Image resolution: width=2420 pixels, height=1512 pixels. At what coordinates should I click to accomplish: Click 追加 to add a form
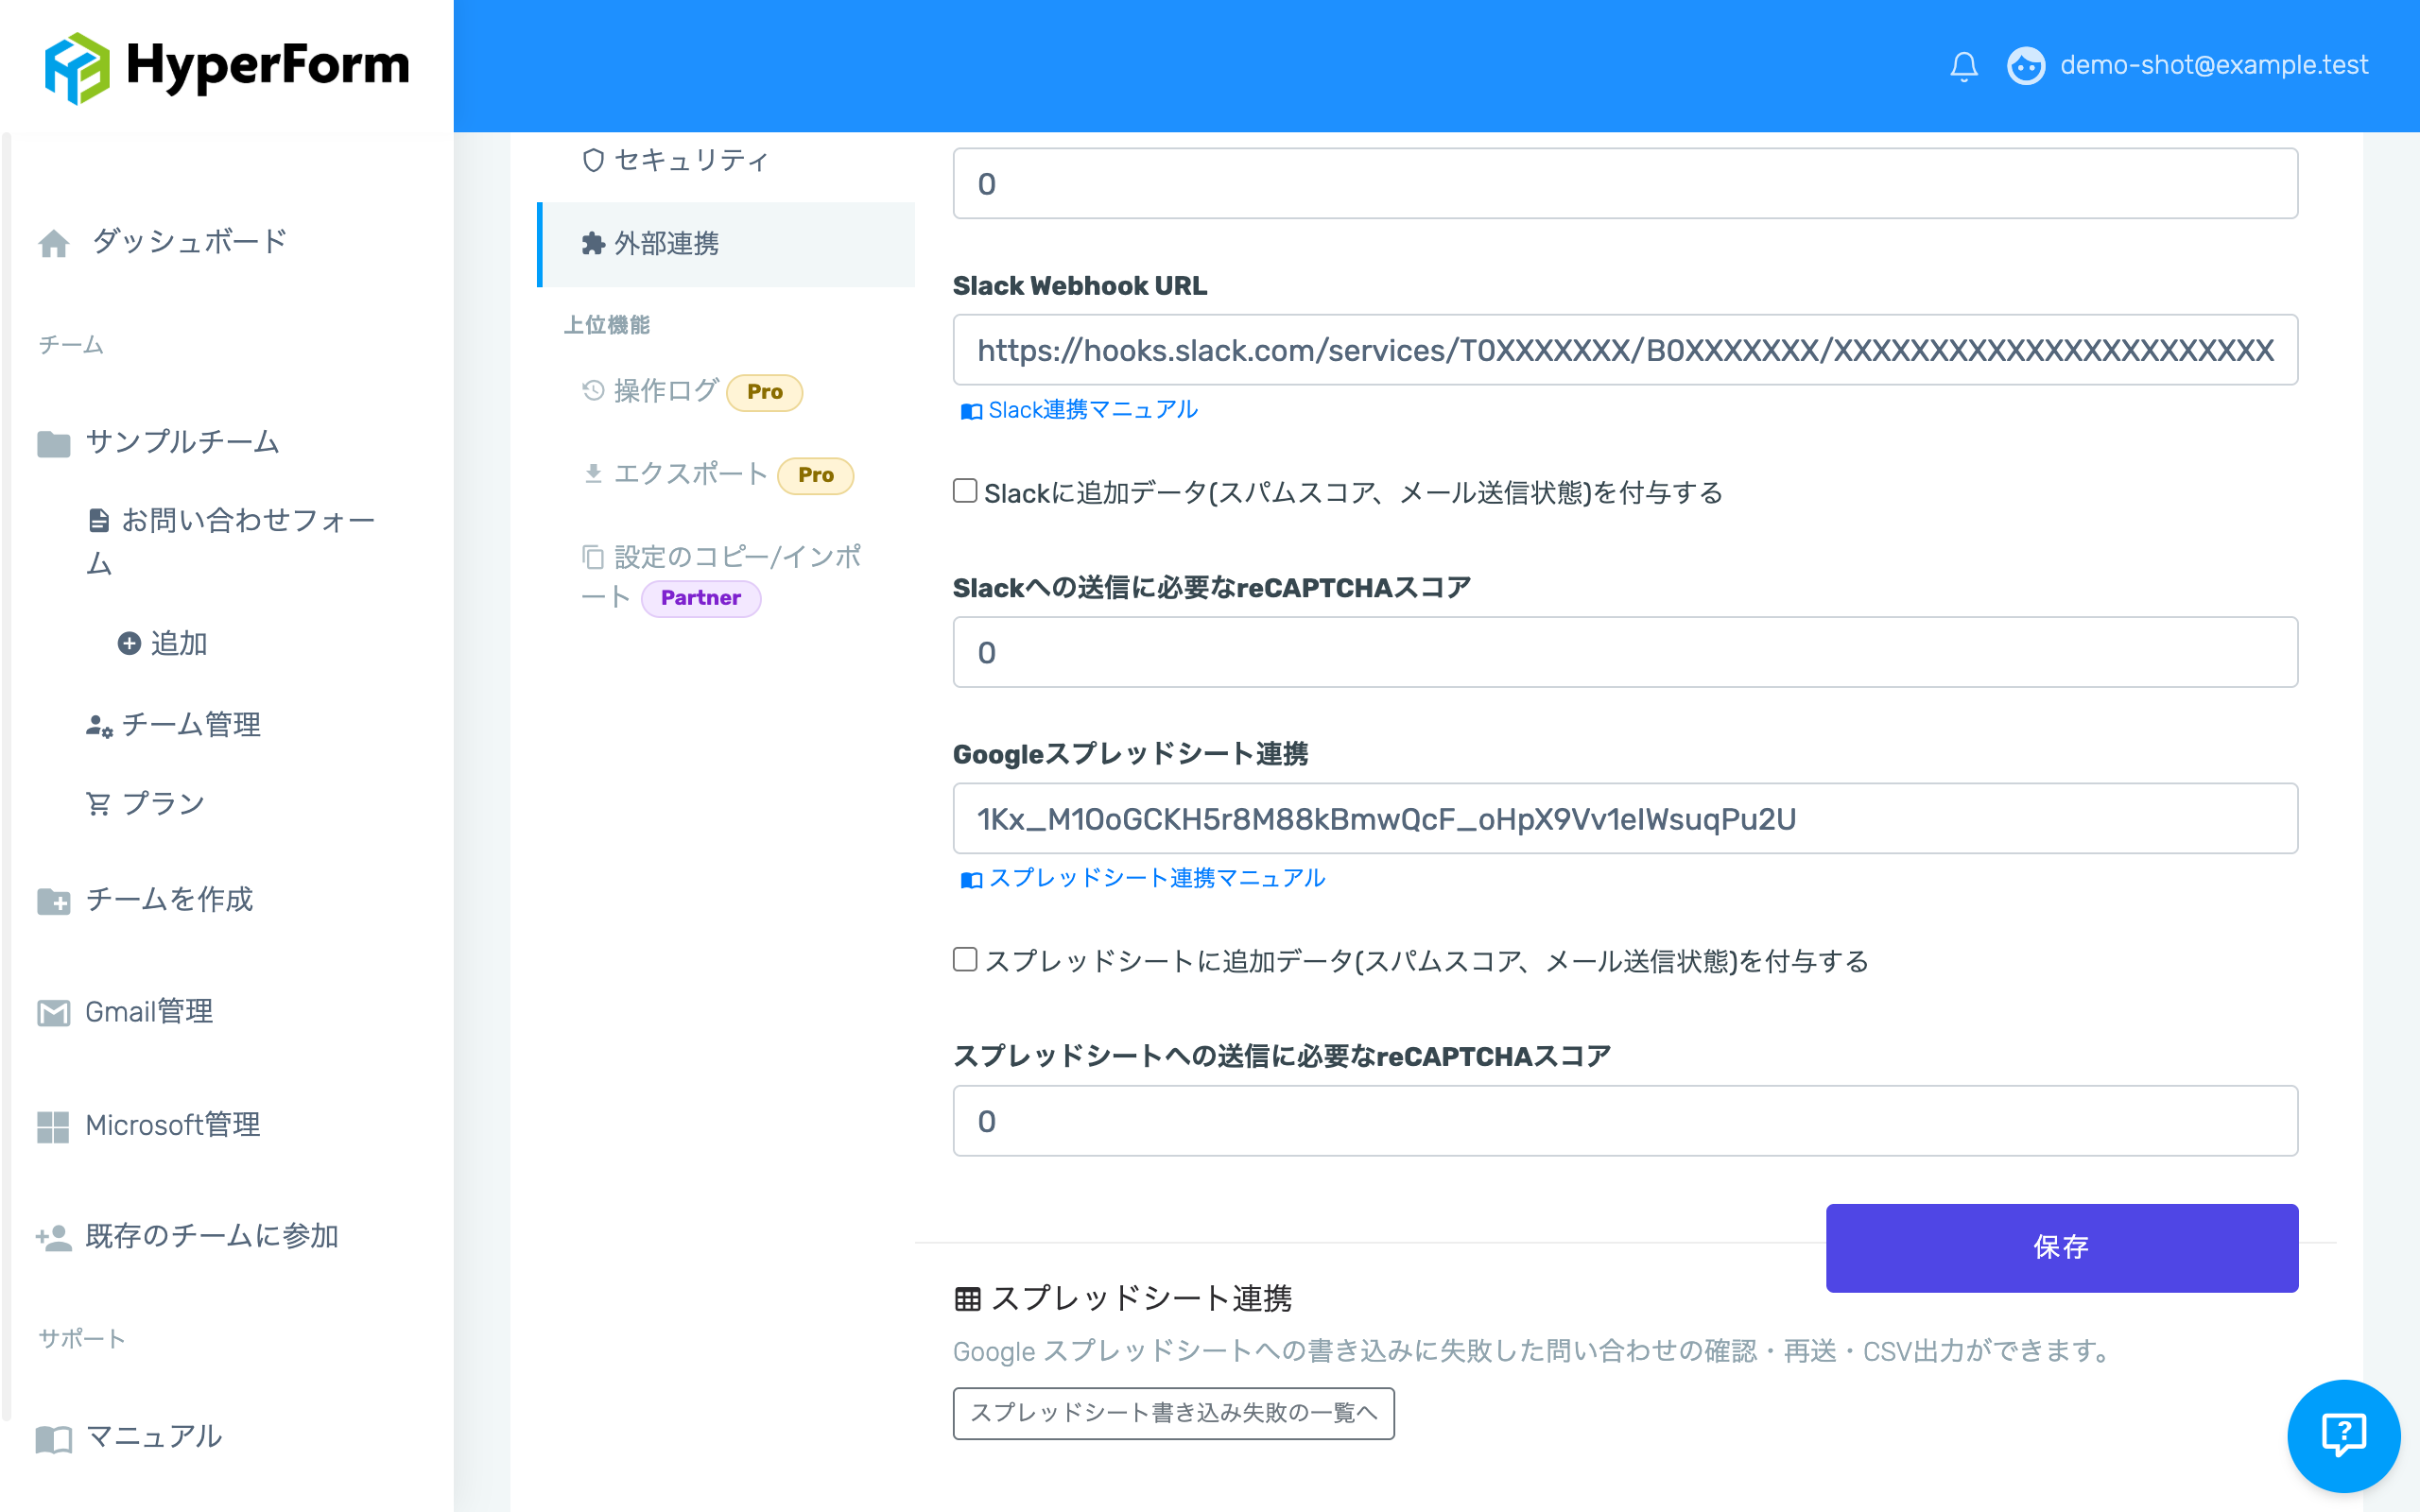tap(163, 643)
